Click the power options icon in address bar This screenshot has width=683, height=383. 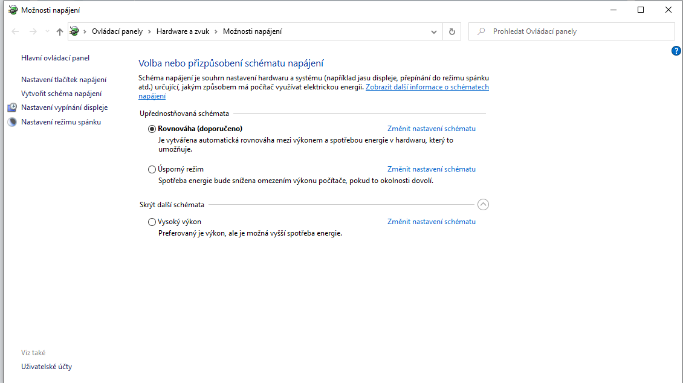pos(74,31)
